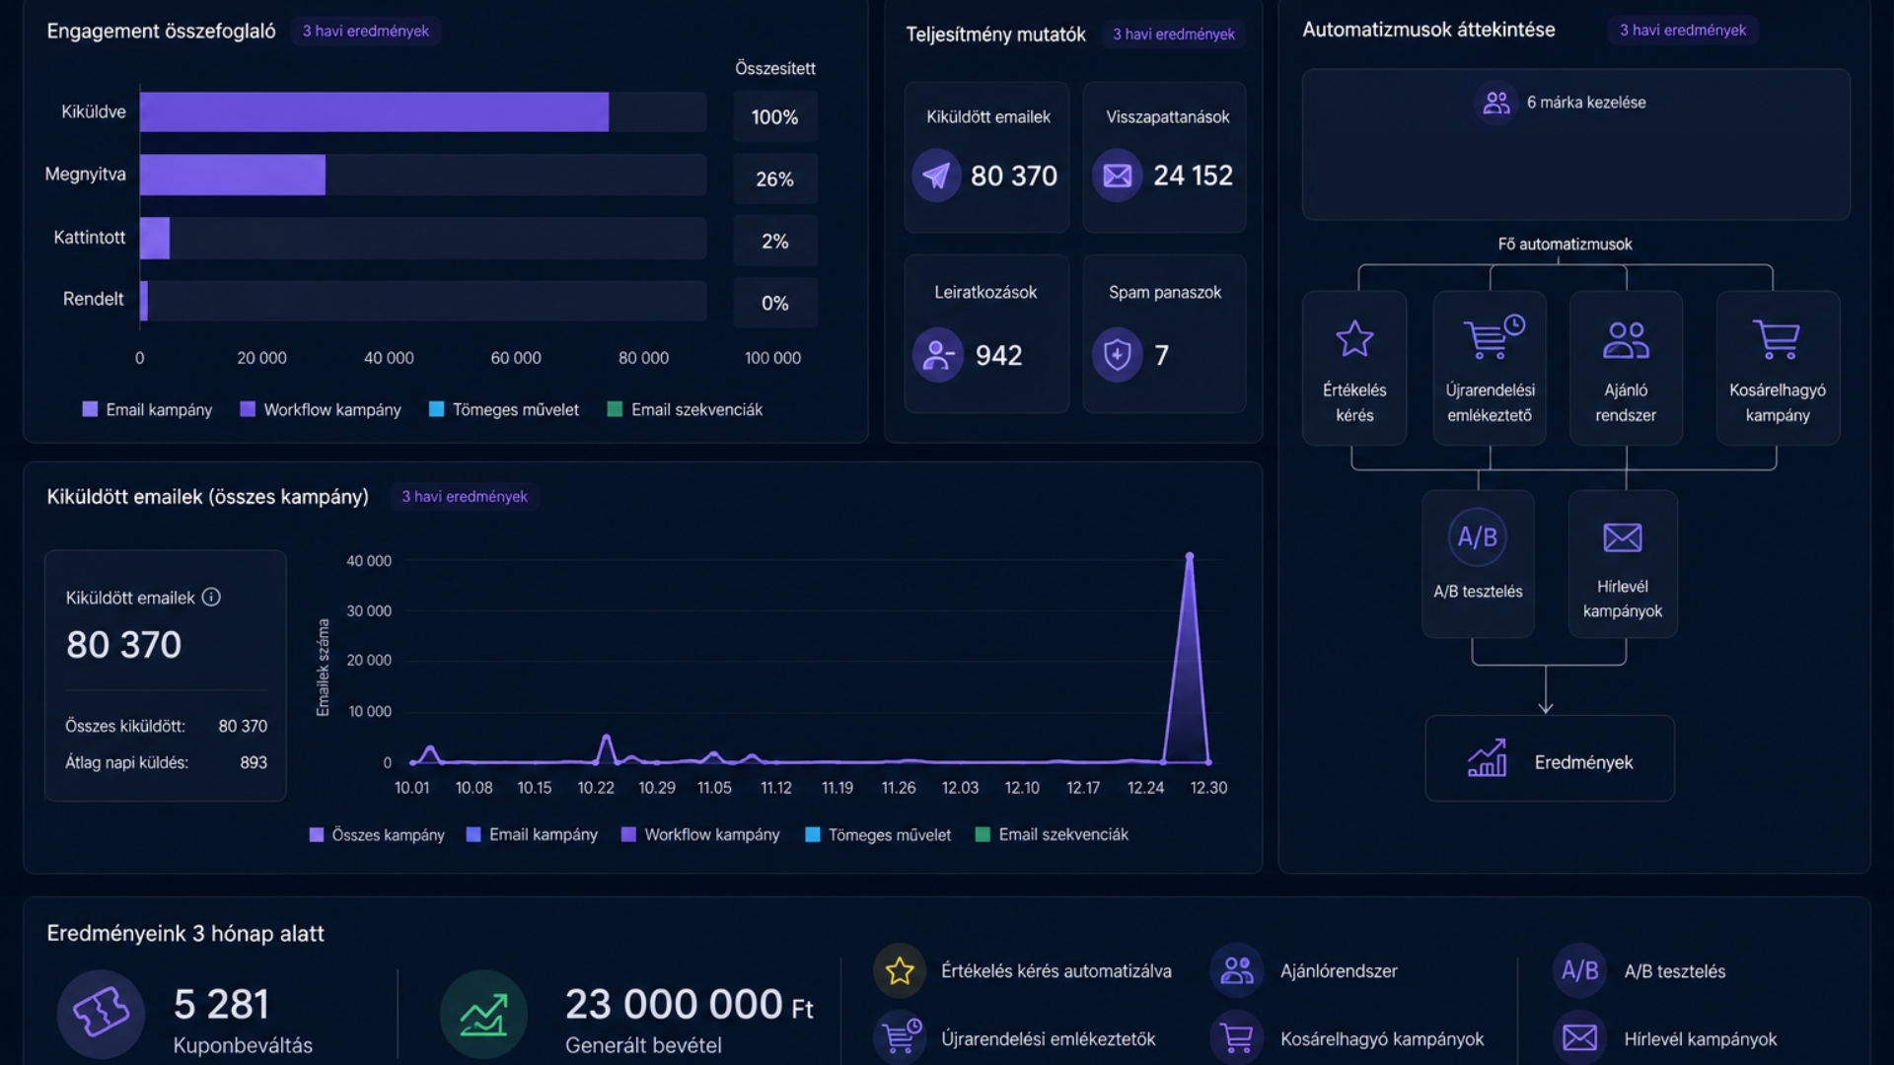1894x1065 pixels.
Task: Select the star icon in Értékelés kérés tile
Action: pyautogui.click(x=1354, y=339)
